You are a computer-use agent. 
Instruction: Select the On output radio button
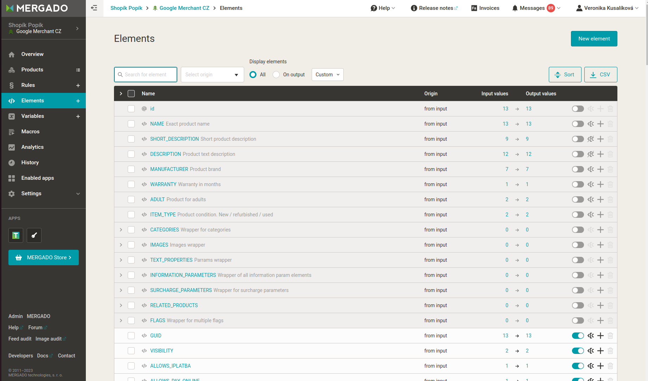pos(276,75)
